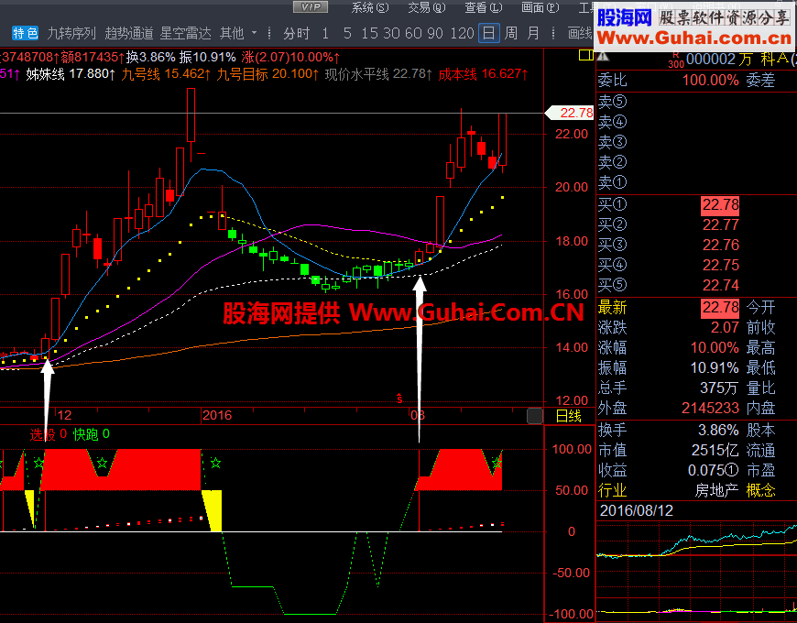Open the 查看(L) menu
The height and width of the screenshot is (623, 797).
(x=484, y=7)
